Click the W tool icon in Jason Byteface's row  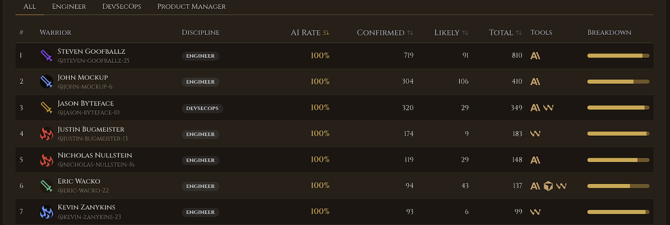point(548,107)
